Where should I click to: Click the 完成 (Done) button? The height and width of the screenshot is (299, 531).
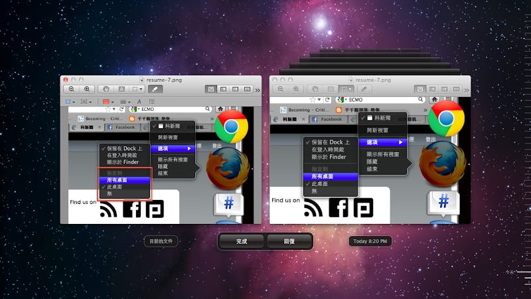pos(242,241)
